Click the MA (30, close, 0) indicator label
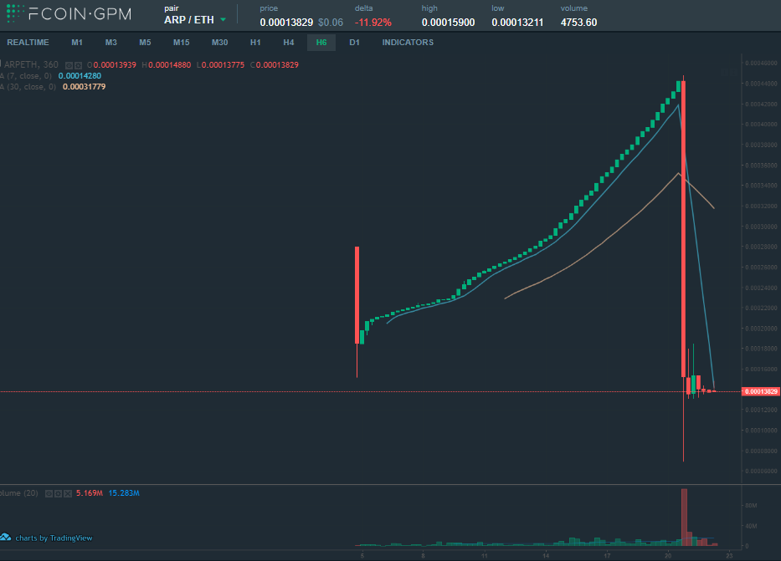Viewport: 781px width, 561px height. click(x=28, y=87)
